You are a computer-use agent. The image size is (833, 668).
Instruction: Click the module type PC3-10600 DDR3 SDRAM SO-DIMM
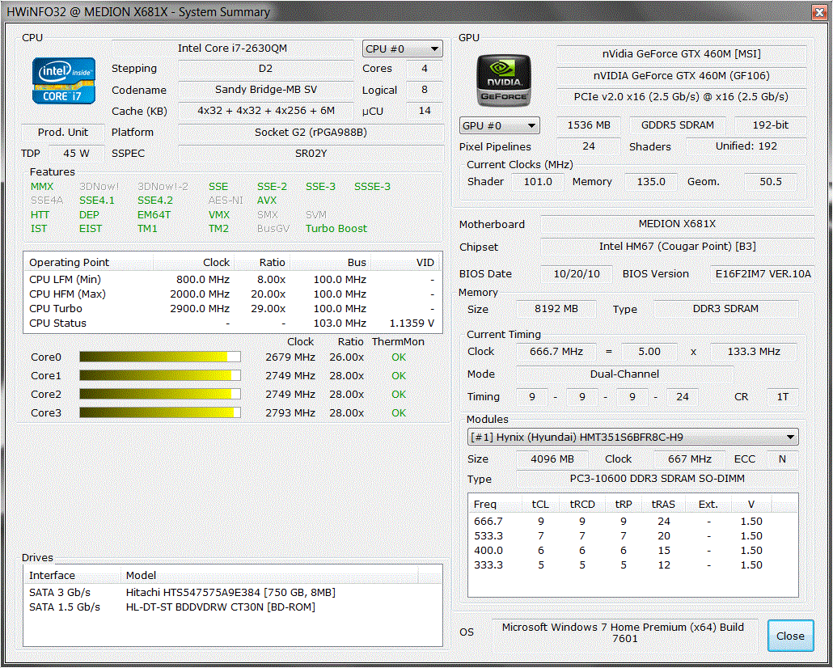click(x=657, y=479)
